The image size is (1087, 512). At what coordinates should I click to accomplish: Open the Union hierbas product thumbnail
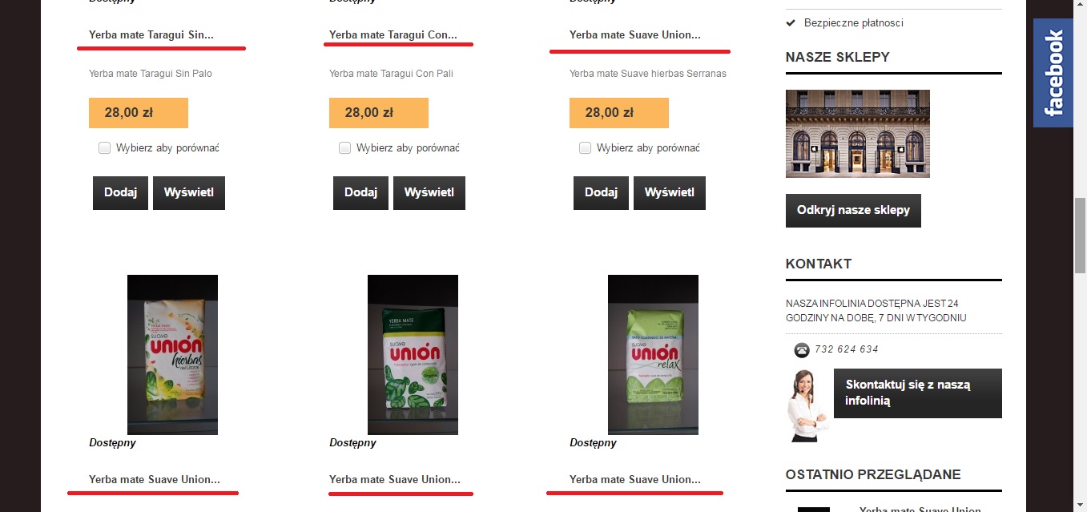172,355
